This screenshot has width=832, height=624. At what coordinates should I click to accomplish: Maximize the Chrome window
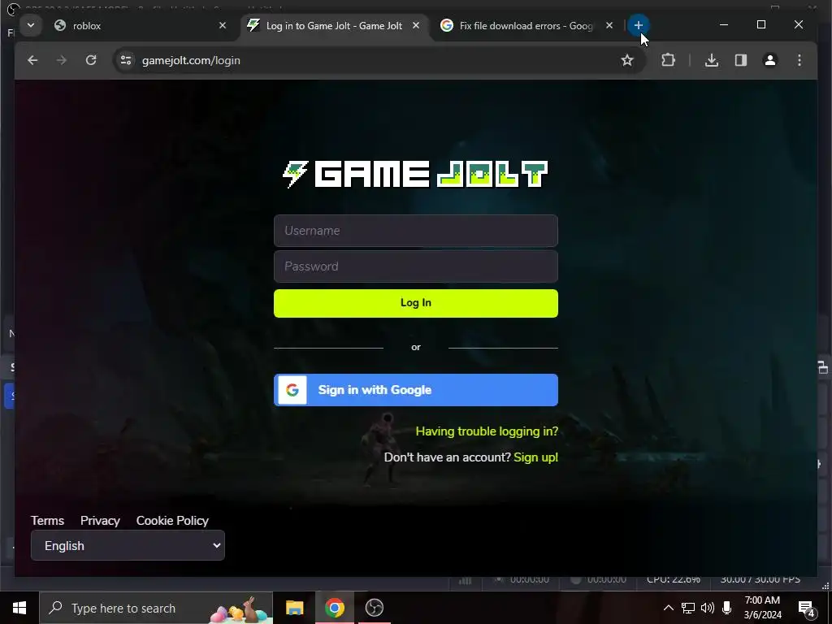(760, 25)
